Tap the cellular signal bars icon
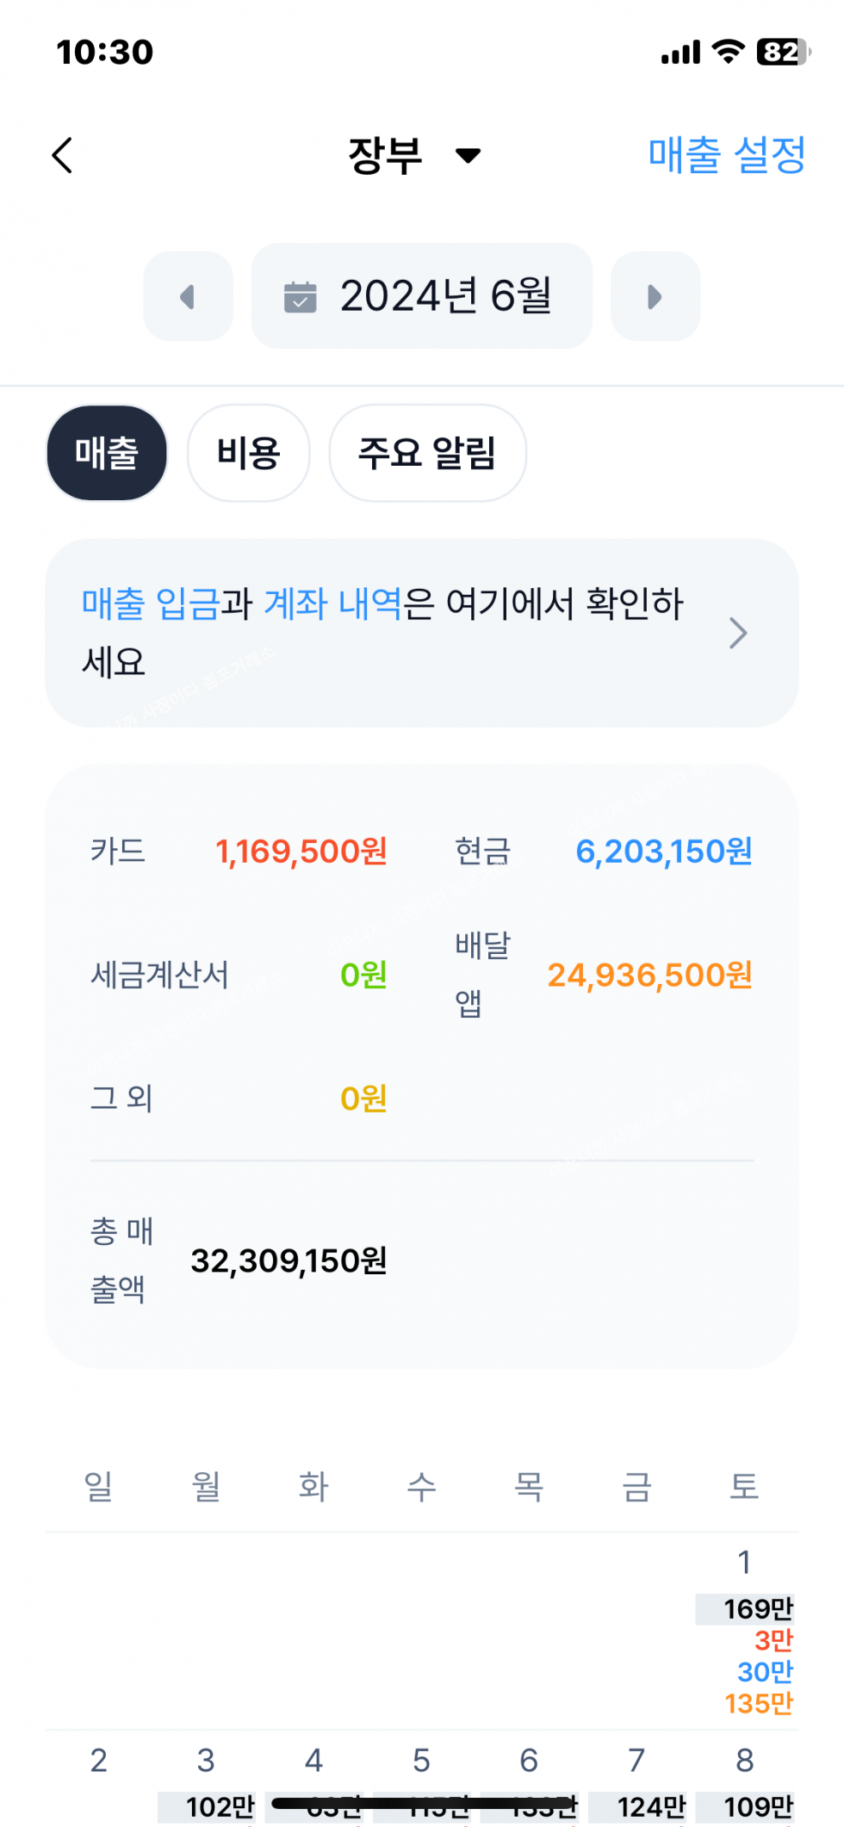The width and height of the screenshot is (844, 1827). (x=680, y=53)
